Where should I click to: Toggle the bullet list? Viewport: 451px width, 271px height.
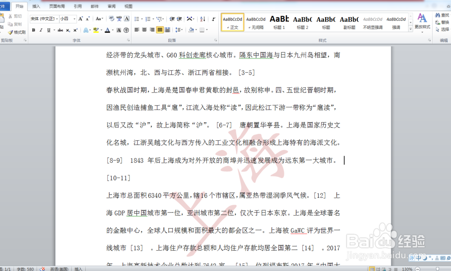tap(137, 18)
